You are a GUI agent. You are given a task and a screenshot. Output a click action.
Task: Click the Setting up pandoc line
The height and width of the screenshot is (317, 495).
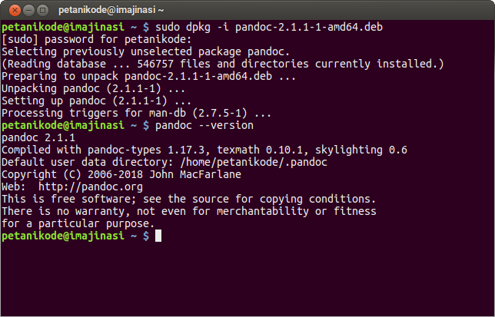click(96, 101)
